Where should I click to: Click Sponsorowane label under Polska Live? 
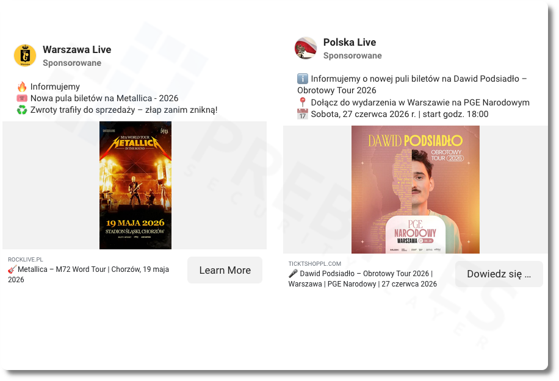(x=353, y=56)
